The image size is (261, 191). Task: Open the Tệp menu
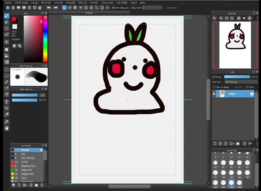(8, 3)
